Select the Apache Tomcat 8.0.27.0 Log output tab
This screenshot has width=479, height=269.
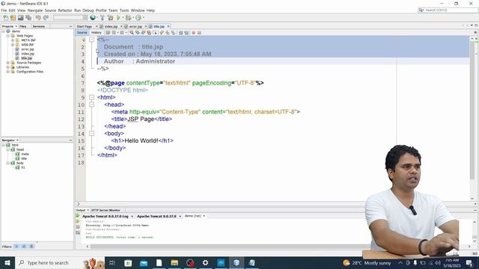pos(106,216)
